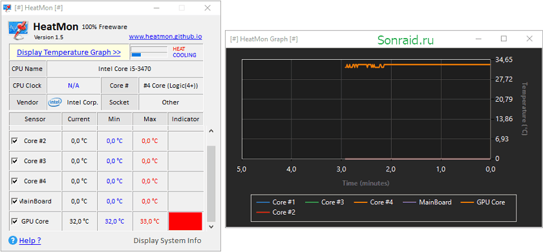Image resolution: width=543 pixels, height=252 pixels.
Task: Click the Current column header
Action: point(79,119)
